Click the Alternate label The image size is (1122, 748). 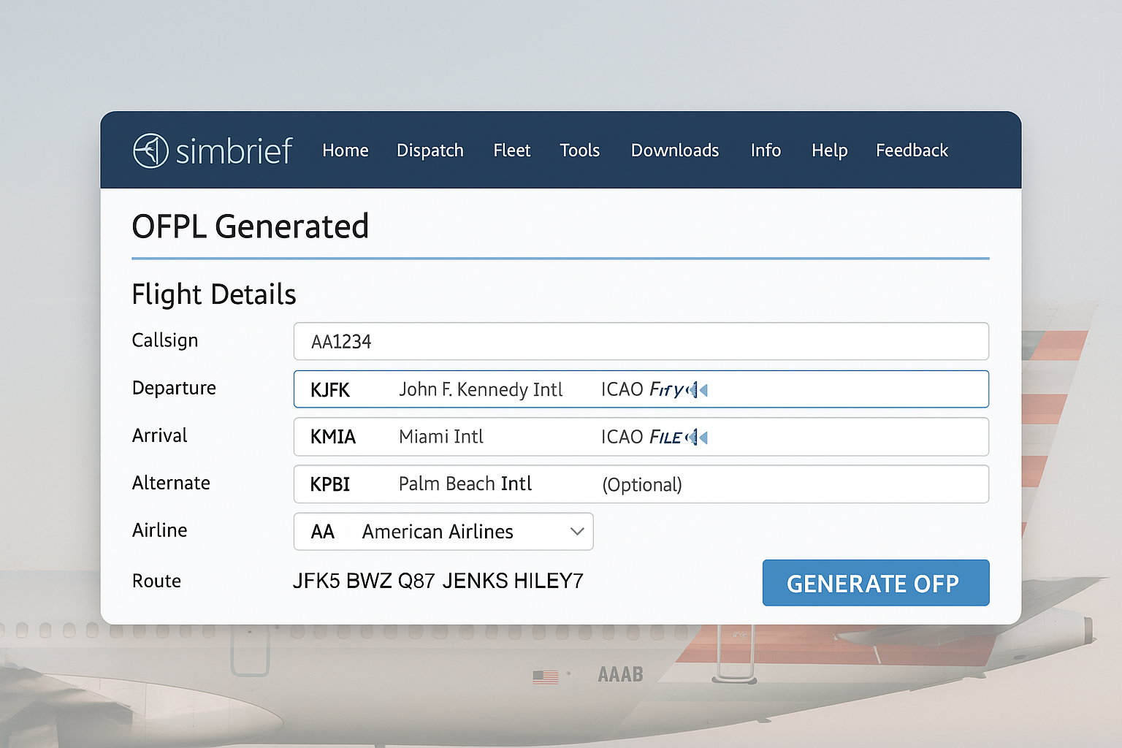tap(171, 483)
